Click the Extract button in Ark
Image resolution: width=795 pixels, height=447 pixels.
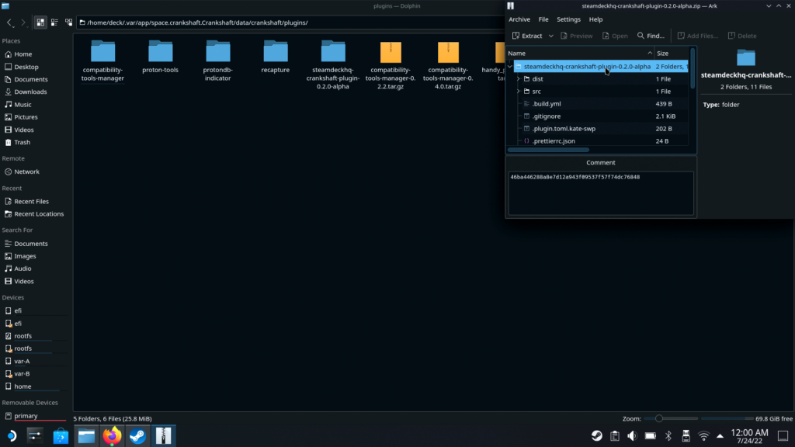pos(527,36)
